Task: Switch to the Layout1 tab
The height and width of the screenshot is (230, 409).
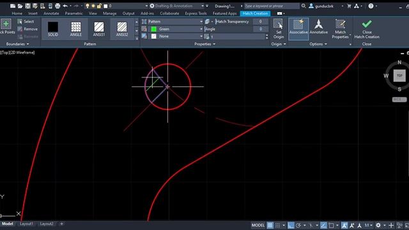Action: click(26, 224)
